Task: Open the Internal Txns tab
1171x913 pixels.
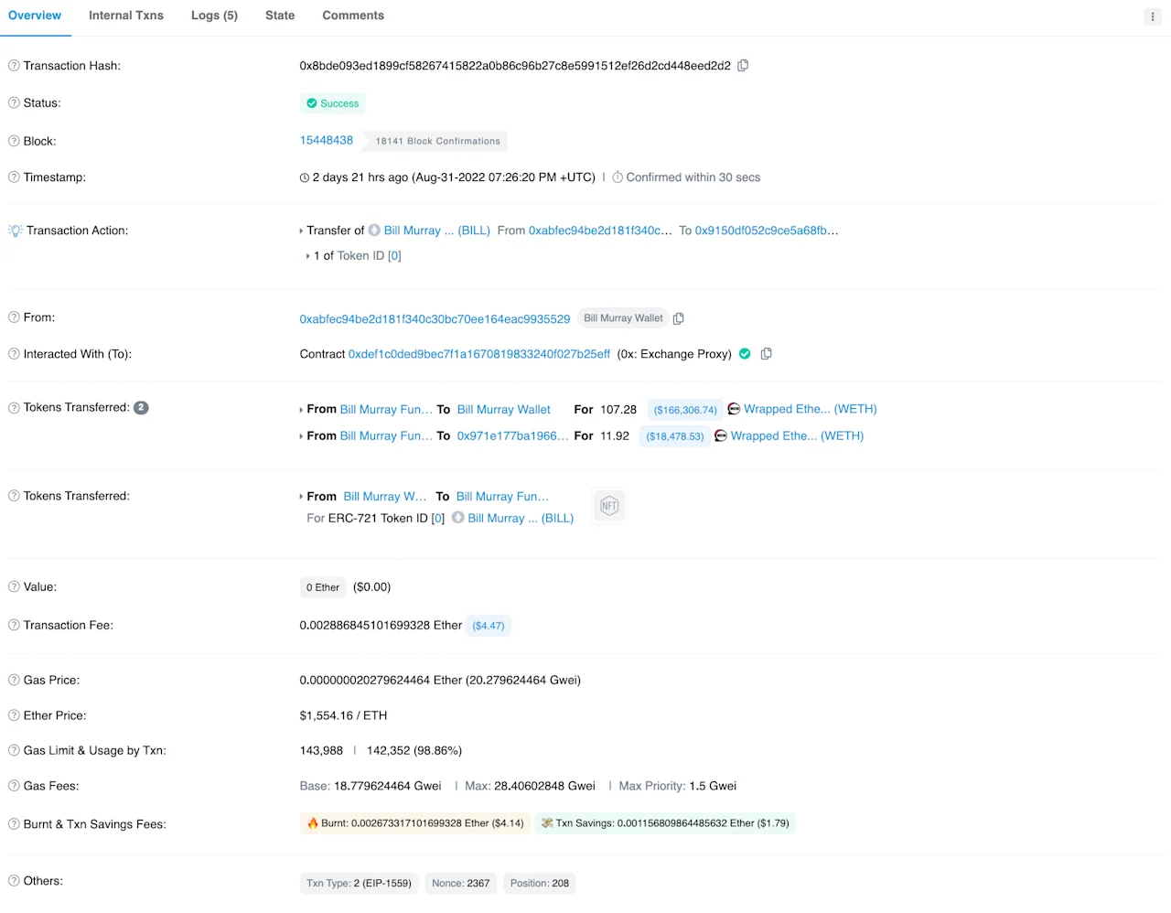Action: tap(126, 16)
